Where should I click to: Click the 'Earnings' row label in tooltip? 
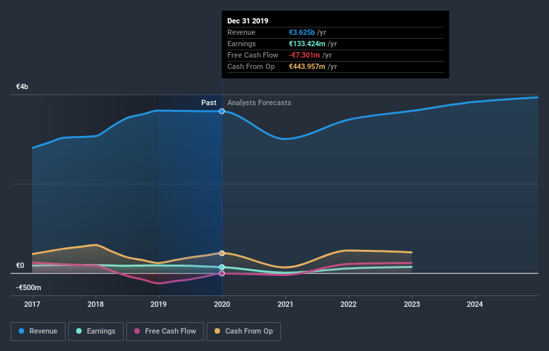tap(241, 44)
